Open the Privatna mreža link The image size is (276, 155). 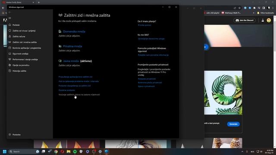pyautogui.click(x=72, y=46)
